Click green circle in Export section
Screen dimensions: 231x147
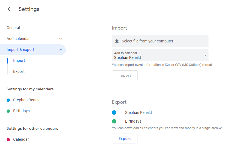tap(114, 121)
